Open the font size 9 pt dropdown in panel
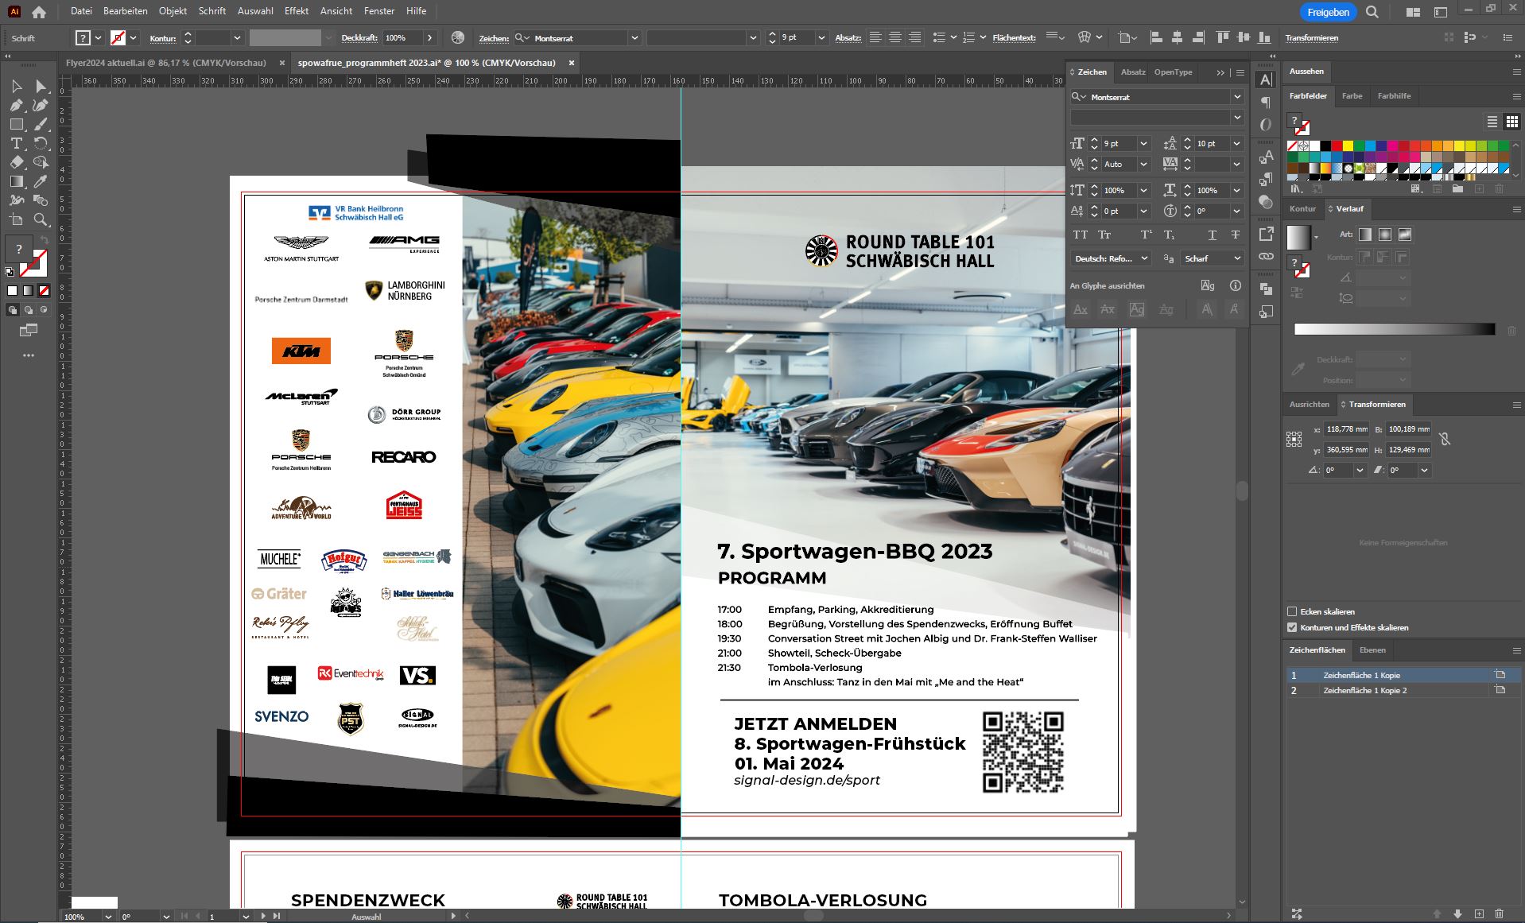 tap(1143, 144)
